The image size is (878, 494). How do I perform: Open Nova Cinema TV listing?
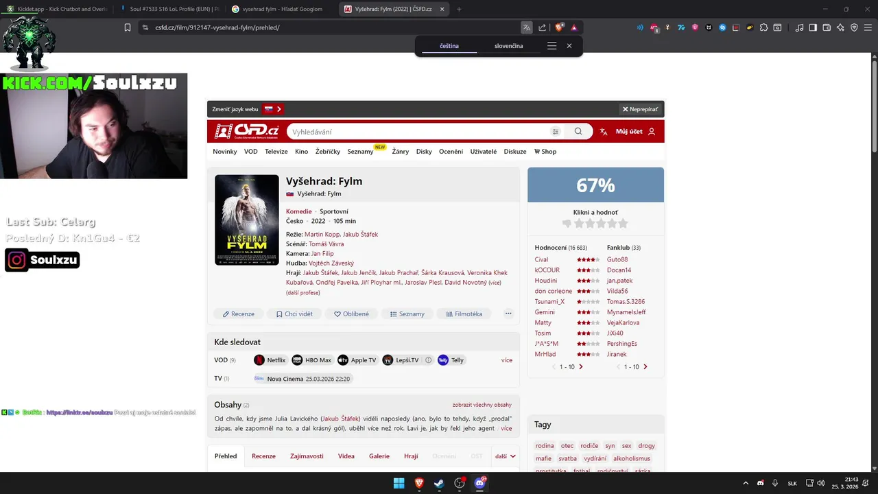click(302, 378)
